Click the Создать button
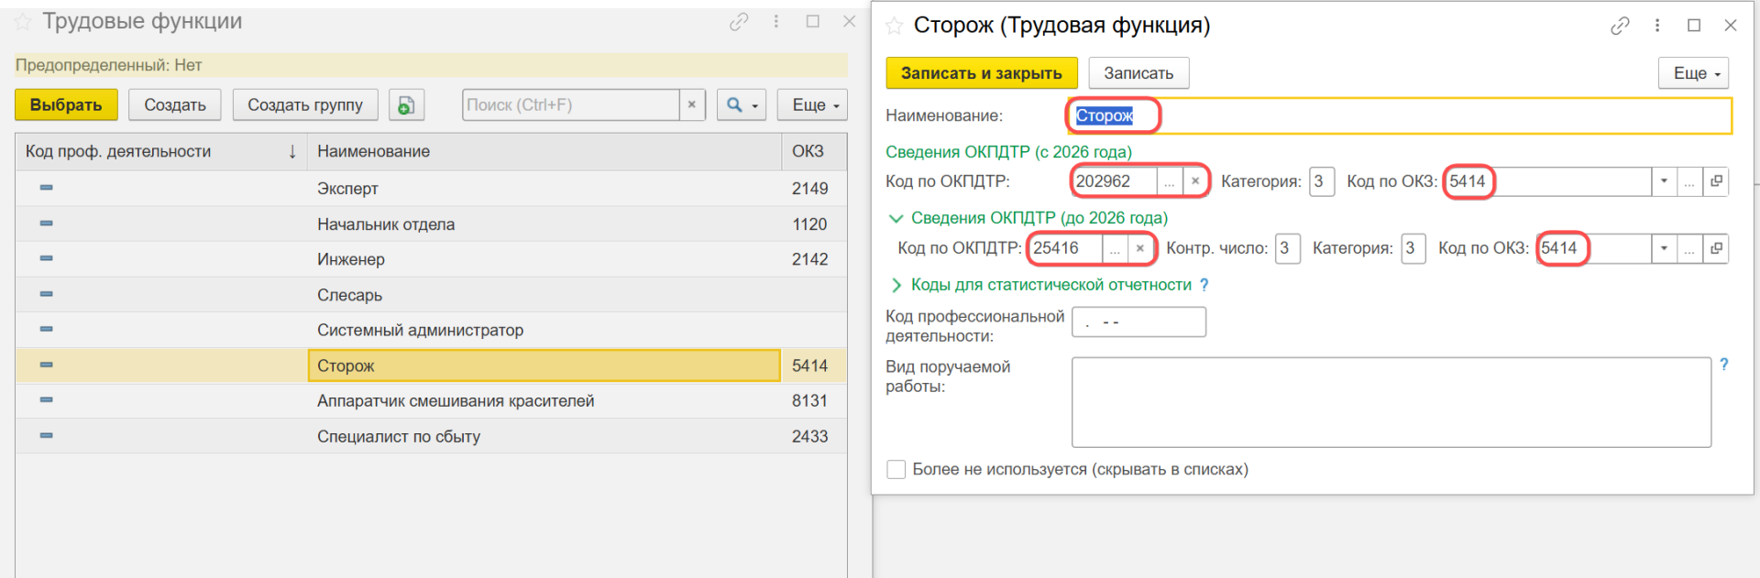The height and width of the screenshot is (578, 1760). (x=175, y=105)
